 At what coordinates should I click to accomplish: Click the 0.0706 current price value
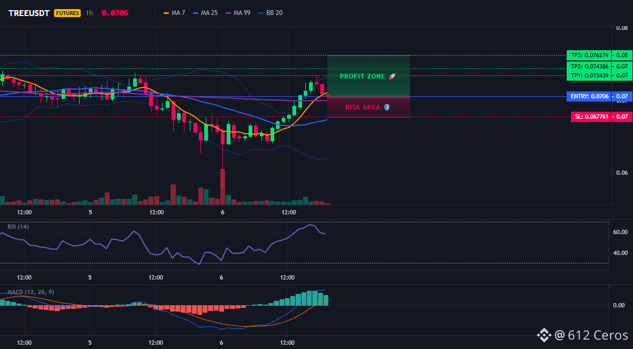tap(115, 13)
